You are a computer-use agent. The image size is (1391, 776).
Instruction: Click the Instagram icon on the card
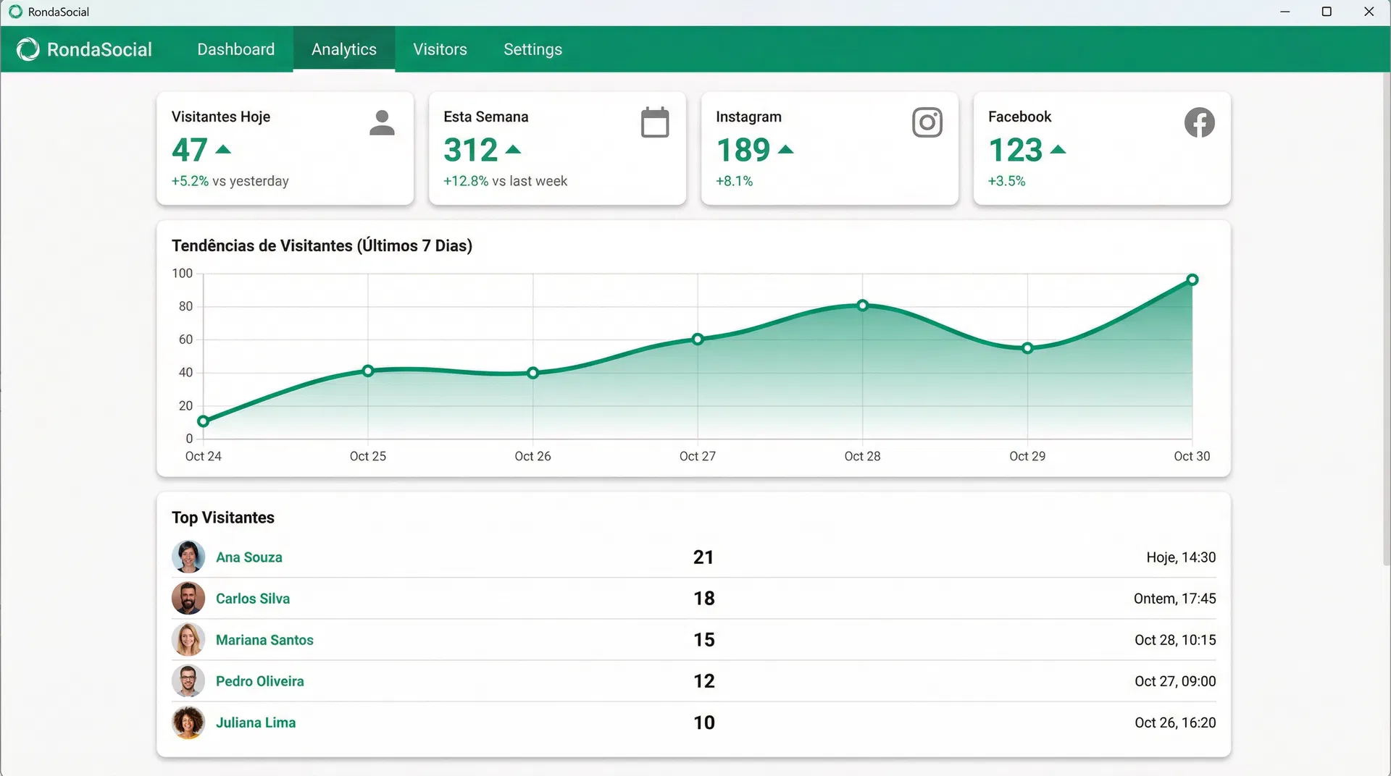tap(927, 122)
